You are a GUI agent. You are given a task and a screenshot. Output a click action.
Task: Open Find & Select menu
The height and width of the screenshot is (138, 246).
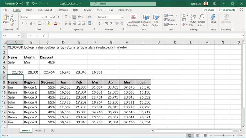tap(201, 20)
